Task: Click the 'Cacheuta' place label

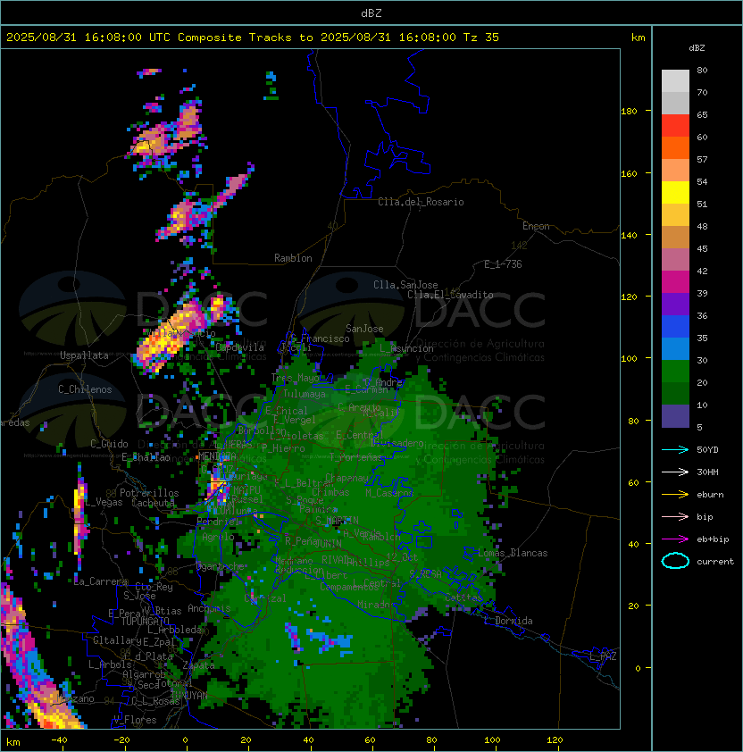Action: point(153,503)
